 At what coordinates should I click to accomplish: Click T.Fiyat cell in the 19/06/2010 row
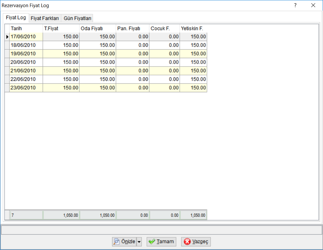pos(61,54)
